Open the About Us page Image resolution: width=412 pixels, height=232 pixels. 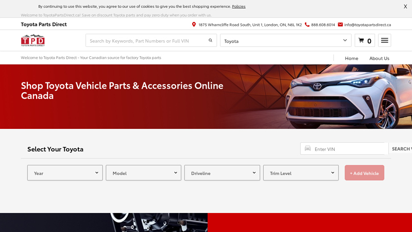coord(379,58)
